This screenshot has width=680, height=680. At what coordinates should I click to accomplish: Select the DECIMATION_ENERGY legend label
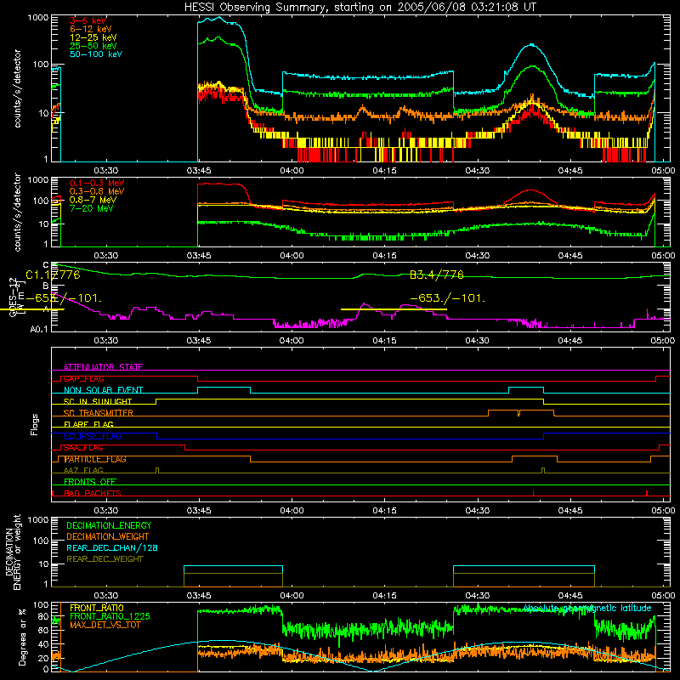[x=109, y=525]
